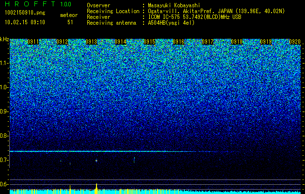Viewport: 305px width, 194px height.
Task: Click the 0917 time marker
Action: [208, 42]
